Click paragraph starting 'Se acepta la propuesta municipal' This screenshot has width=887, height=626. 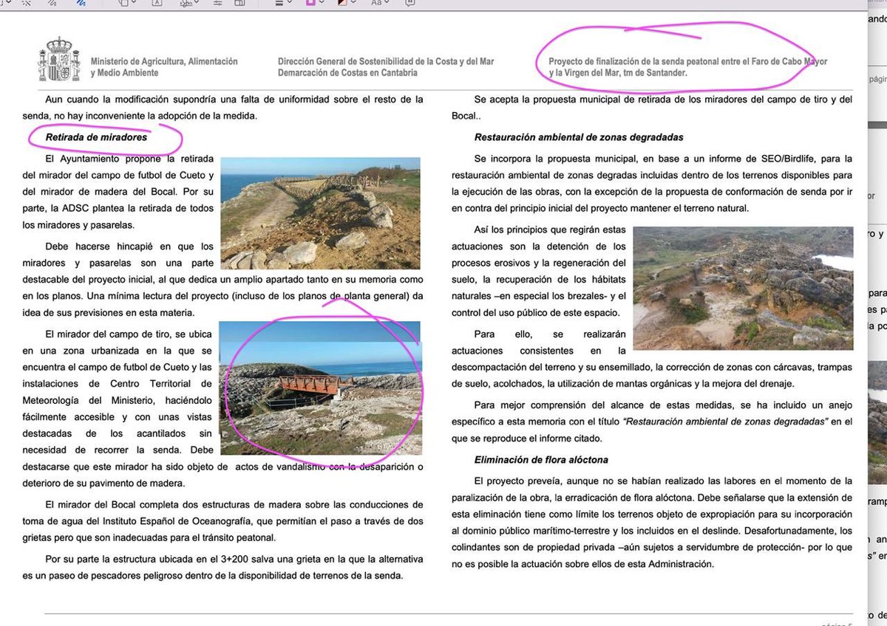click(x=652, y=107)
